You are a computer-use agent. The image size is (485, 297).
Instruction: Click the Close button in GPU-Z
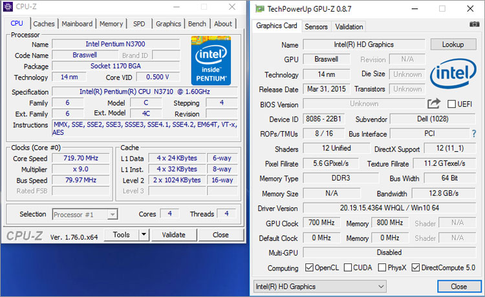[459, 287]
